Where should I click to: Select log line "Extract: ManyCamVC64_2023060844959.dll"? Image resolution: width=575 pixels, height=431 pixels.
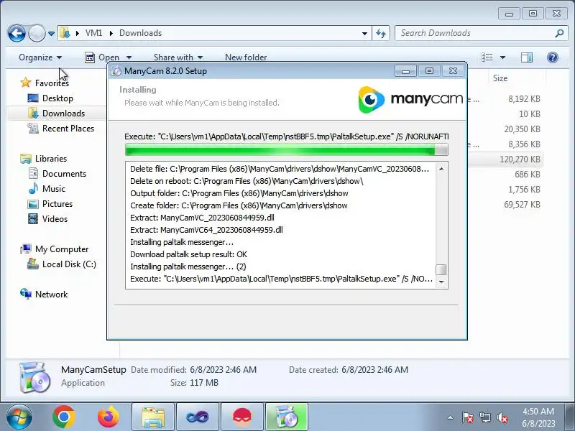coord(206,230)
